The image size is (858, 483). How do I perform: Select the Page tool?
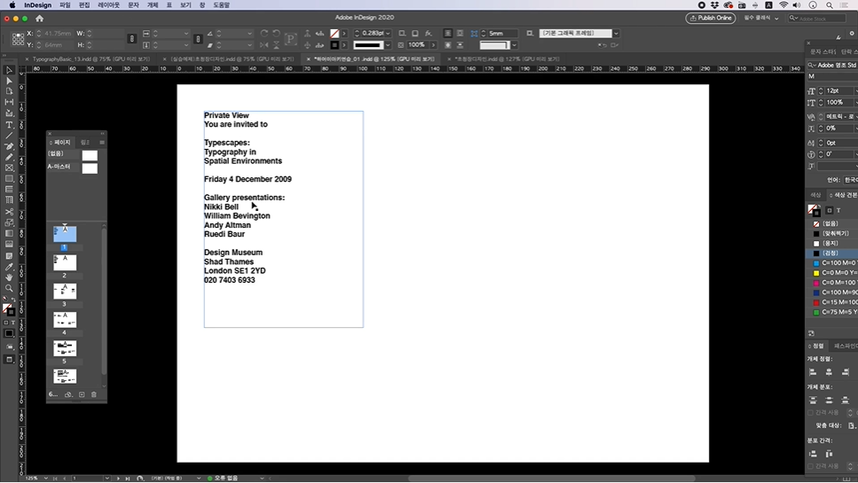click(x=9, y=91)
